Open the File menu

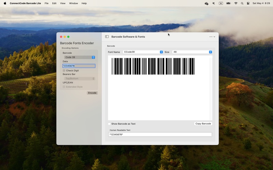click(x=46, y=3)
